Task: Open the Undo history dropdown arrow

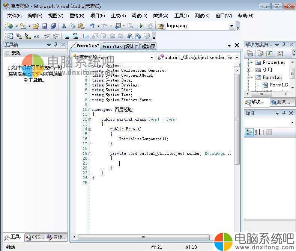Action: [98, 26]
